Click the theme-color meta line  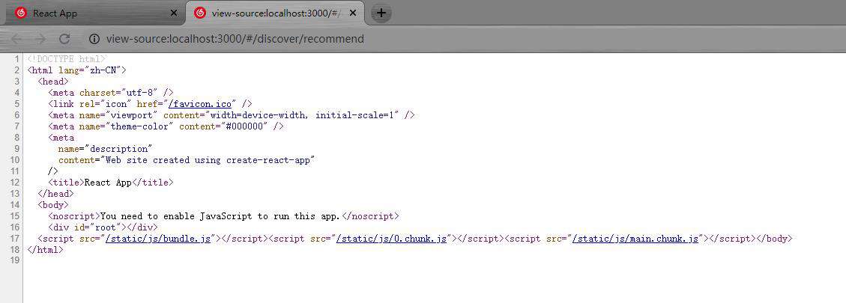166,126
